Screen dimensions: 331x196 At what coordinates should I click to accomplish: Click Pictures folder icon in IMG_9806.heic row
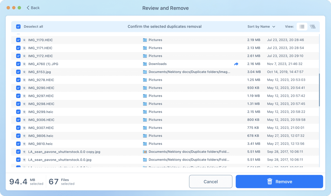pyautogui.click(x=145, y=136)
